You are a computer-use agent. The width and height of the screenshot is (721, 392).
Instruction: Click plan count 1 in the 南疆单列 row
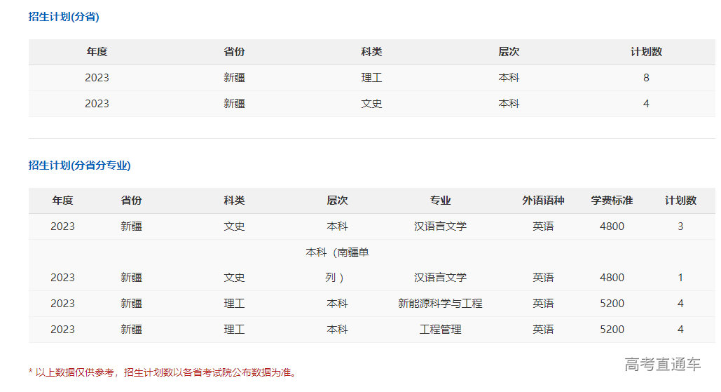tap(680, 278)
